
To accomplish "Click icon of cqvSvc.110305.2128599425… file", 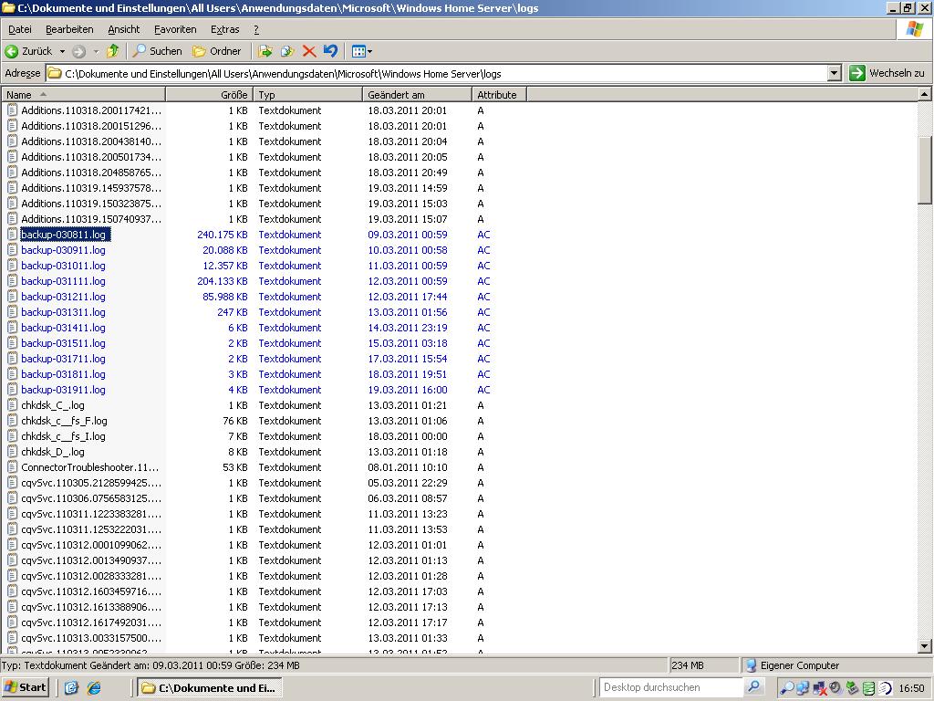I will click(x=12, y=482).
